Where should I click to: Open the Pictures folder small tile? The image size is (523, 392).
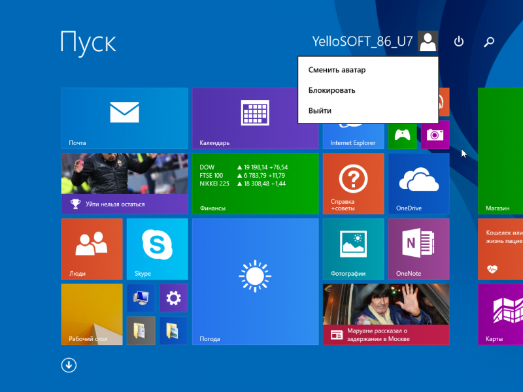pos(173,331)
